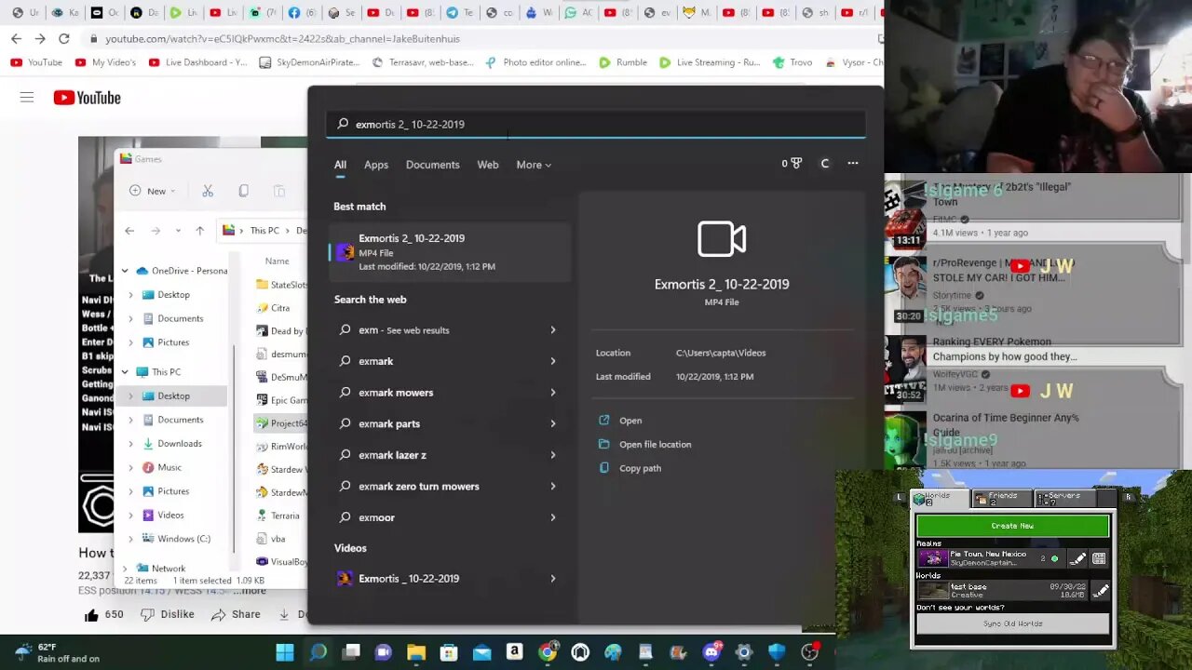Launch Microsoft Store from the taskbar
Image resolution: width=1192 pixels, height=670 pixels.
(449, 652)
